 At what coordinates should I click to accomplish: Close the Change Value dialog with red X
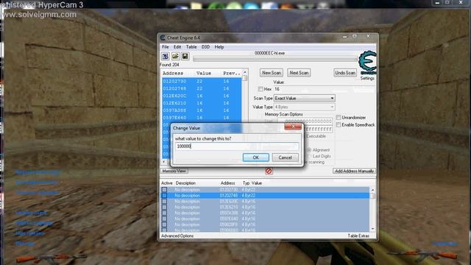pyautogui.click(x=293, y=127)
